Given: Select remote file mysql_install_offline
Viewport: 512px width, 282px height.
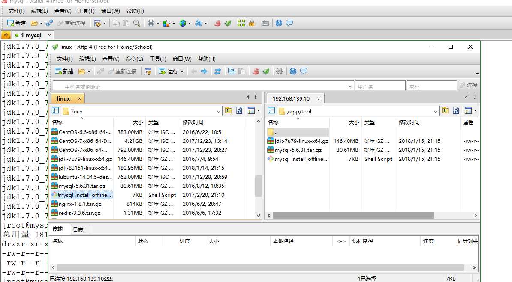Looking at the screenshot, I should pyautogui.click(x=298, y=159).
